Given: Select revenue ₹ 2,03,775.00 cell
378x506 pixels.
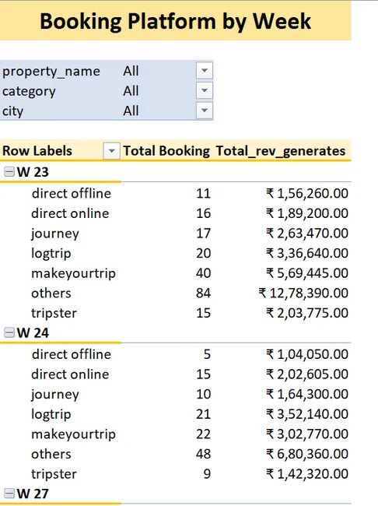Looking at the screenshot, I should coord(307,313).
